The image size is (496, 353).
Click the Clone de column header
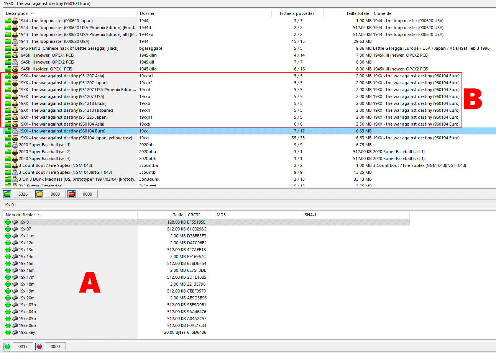pos(383,13)
